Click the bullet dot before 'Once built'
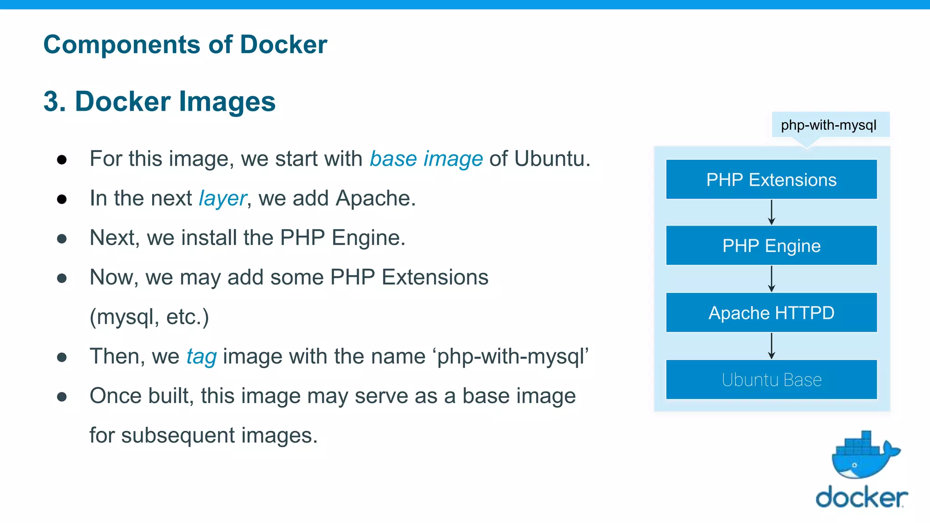The height and width of the screenshot is (523, 930). click(x=62, y=397)
